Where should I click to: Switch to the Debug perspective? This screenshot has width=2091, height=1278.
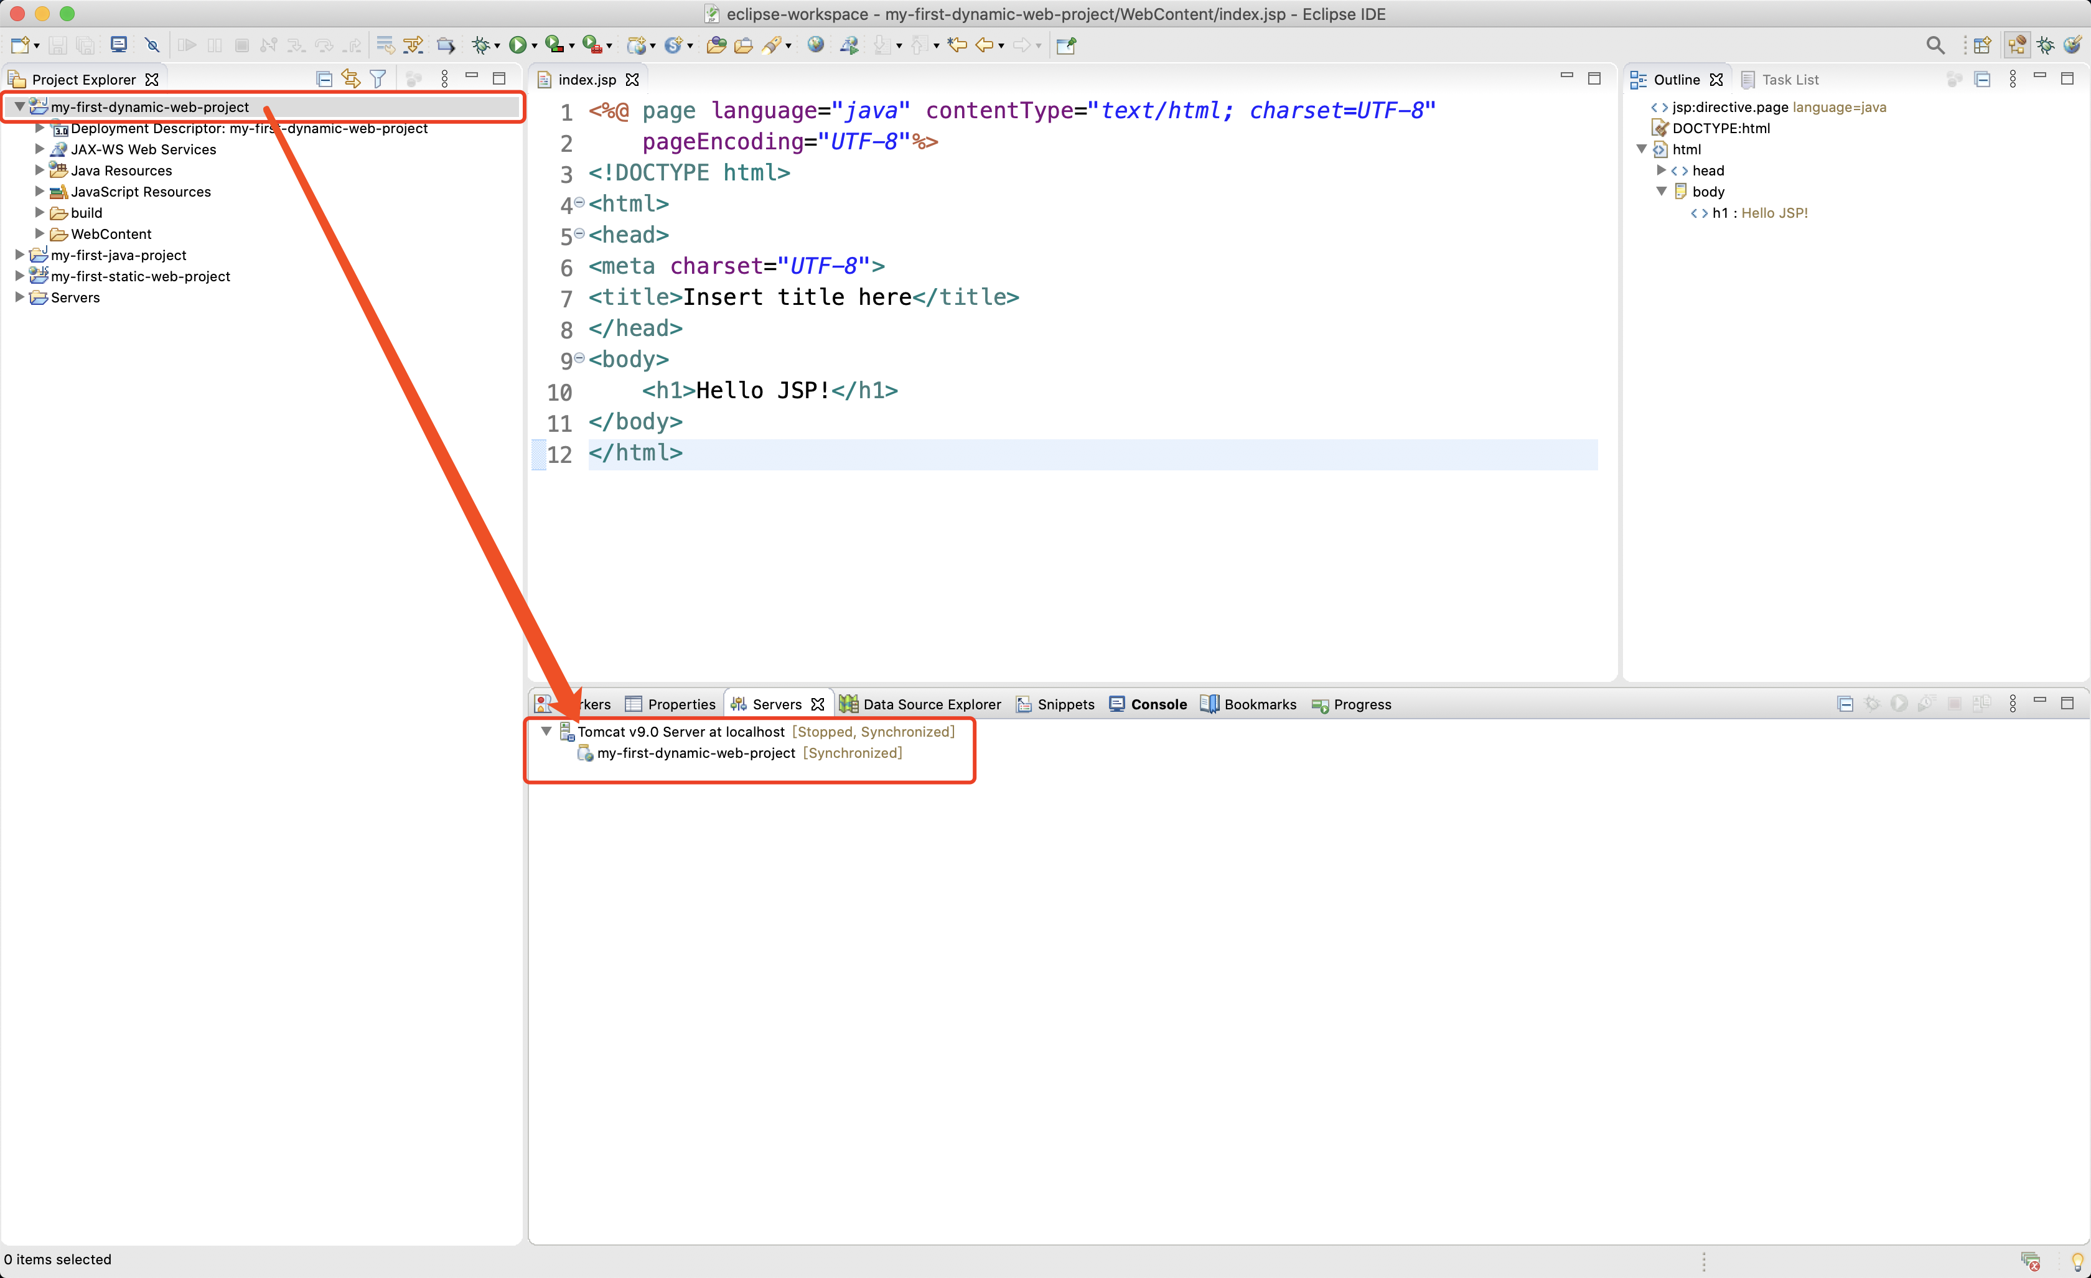click(x=2046, y=45)
